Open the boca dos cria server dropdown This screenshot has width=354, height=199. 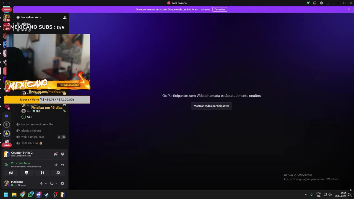click(31, 17)
